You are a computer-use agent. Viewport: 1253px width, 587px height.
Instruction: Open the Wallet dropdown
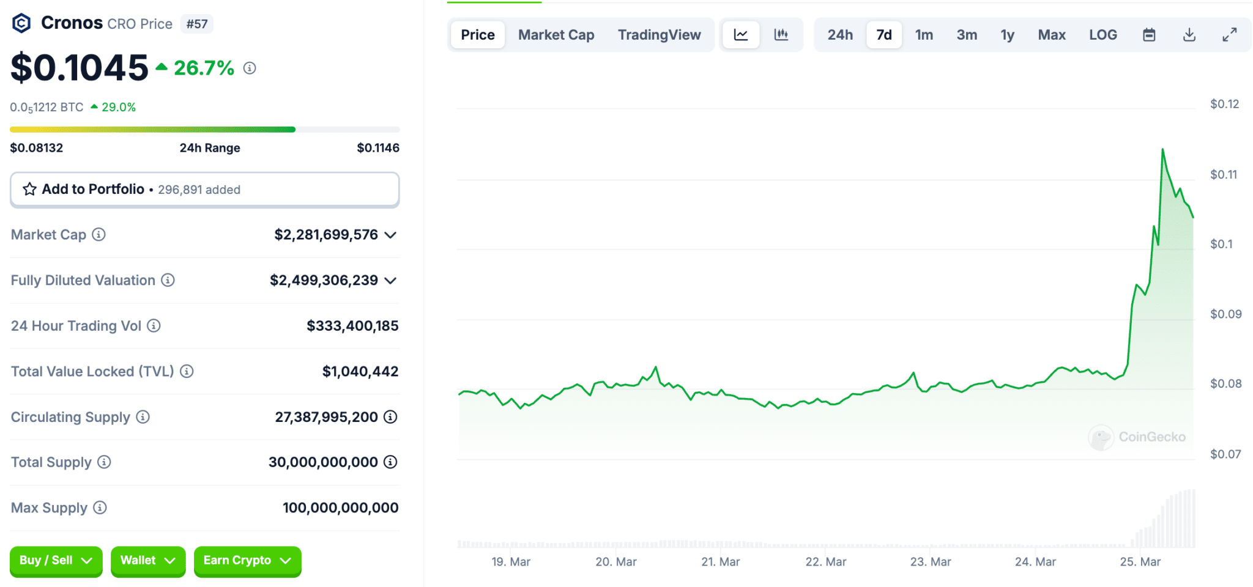148,561
